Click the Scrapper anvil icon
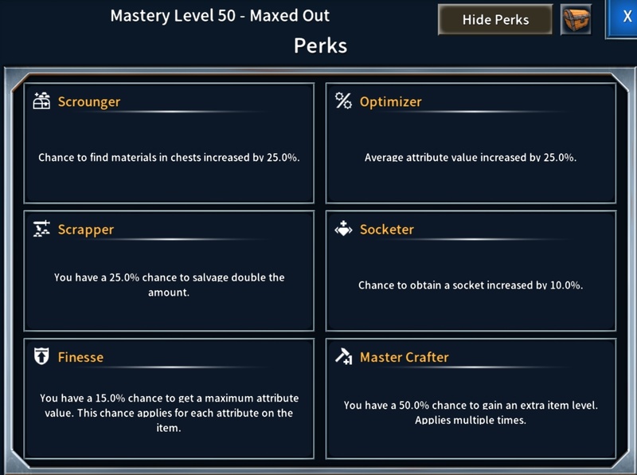 pyautogui.click(x=41, y=229)
